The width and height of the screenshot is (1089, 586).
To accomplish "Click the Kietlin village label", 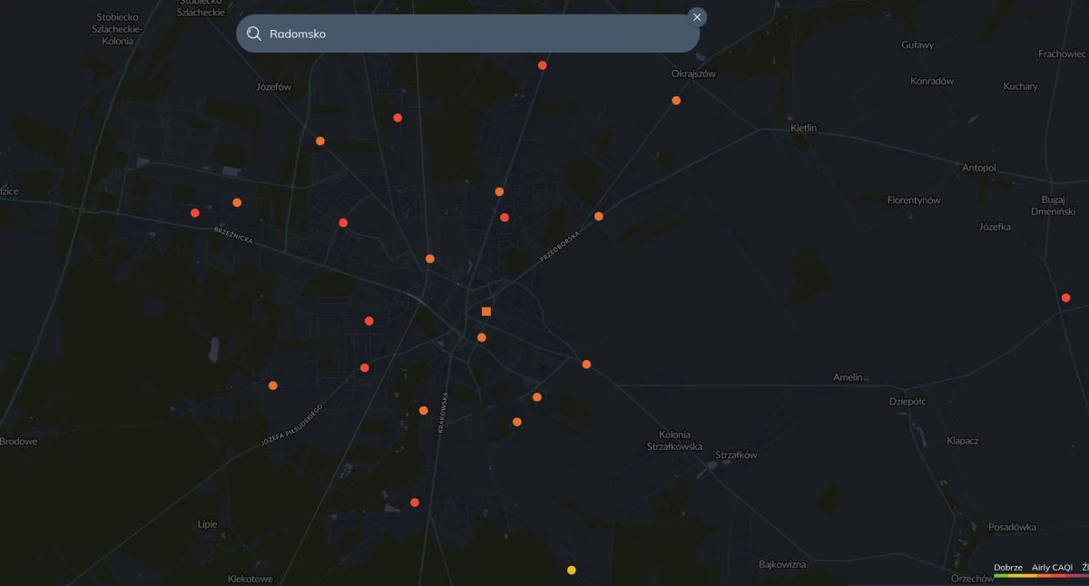I will coord(804,128).
